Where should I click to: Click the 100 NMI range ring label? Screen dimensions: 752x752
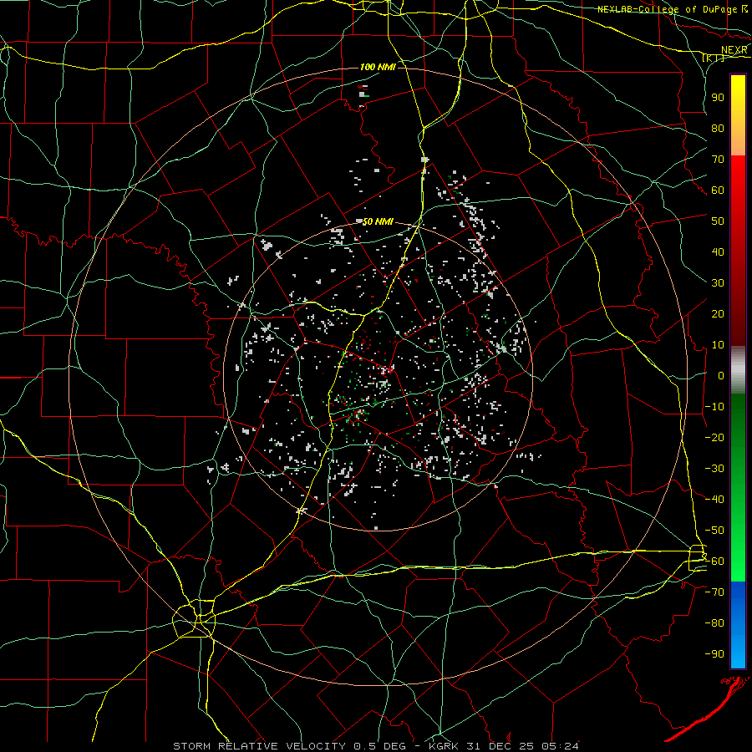(x=378, y=67)
